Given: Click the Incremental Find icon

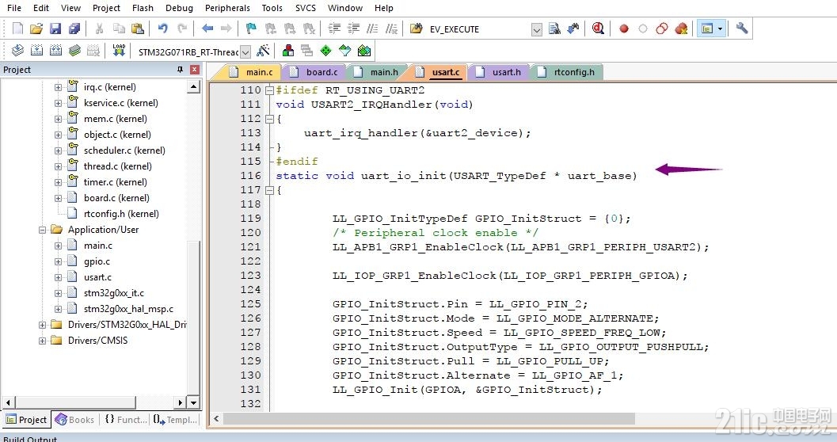Looking at the screenshot, I should click(573, 29).
